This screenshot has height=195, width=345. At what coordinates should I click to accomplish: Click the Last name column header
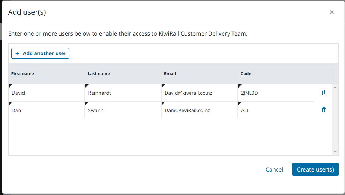pos(99,74)
